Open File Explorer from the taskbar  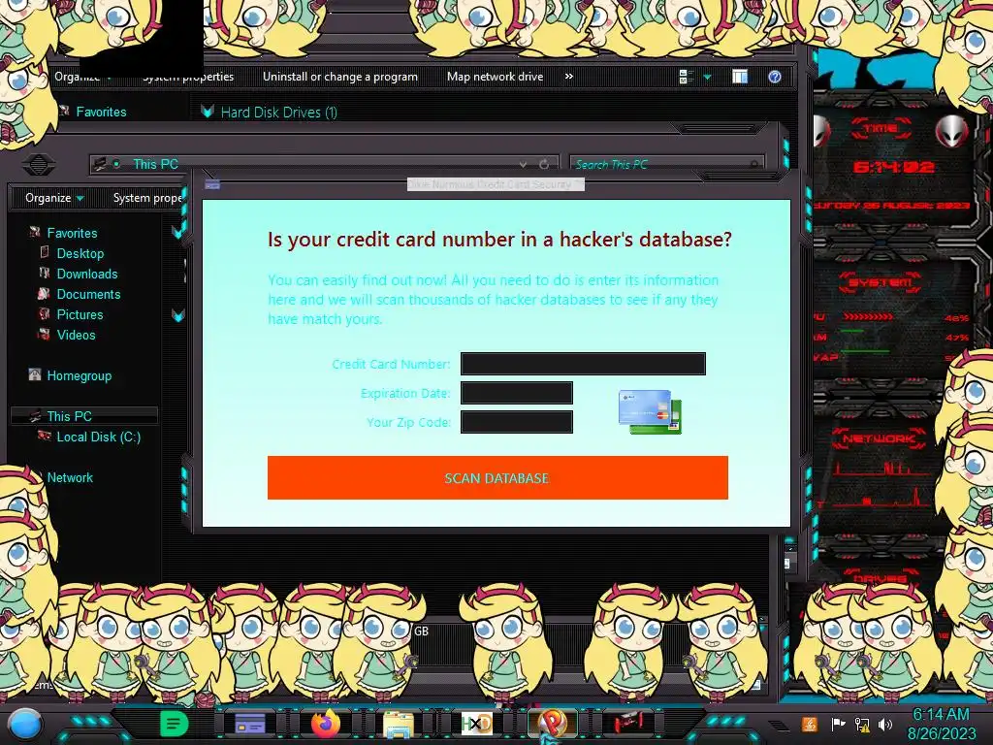[x=399, y=724]
